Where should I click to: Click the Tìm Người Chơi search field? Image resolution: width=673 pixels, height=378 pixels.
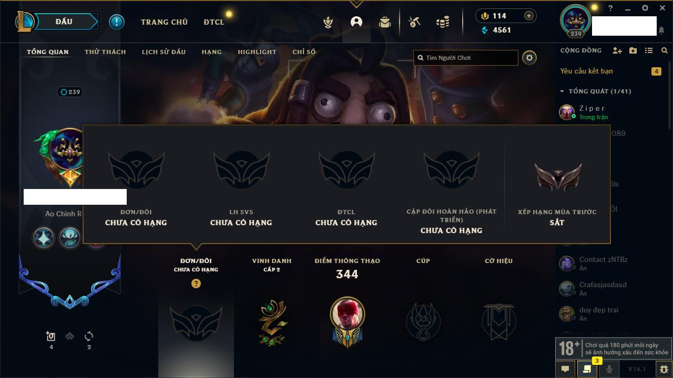coord(466,58)
